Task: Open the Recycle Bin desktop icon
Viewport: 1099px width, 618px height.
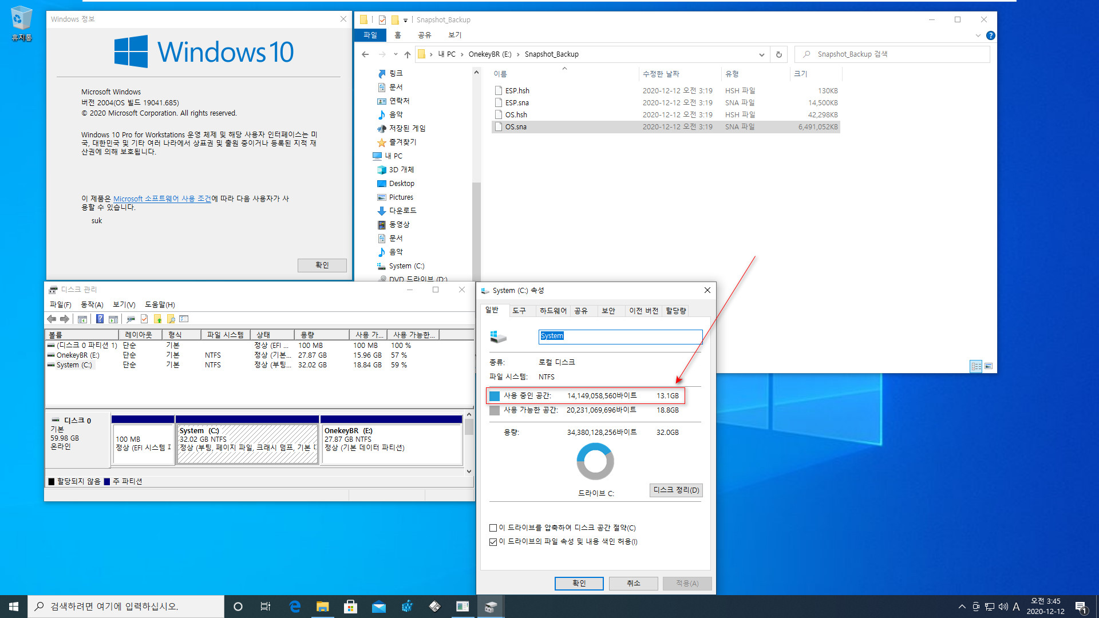Action: [x=22, y=23]
